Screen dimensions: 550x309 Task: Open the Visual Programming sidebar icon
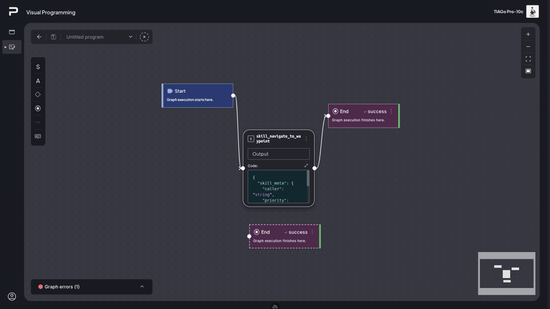[x=12, y=47]
